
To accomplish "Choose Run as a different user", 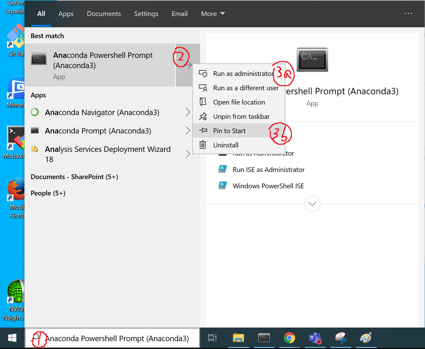I will click(x=239, y=88).
